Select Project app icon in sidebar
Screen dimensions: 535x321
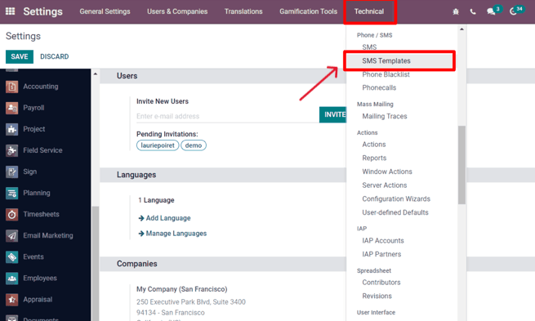[12, 129]
